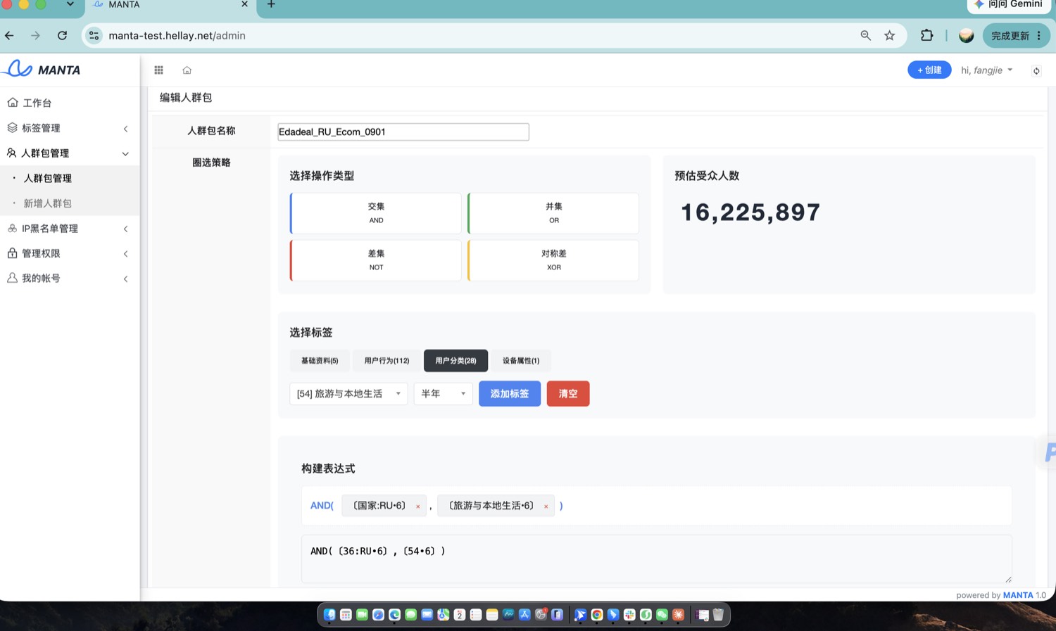Open App Store from the Dock

(x=524, y=614)
